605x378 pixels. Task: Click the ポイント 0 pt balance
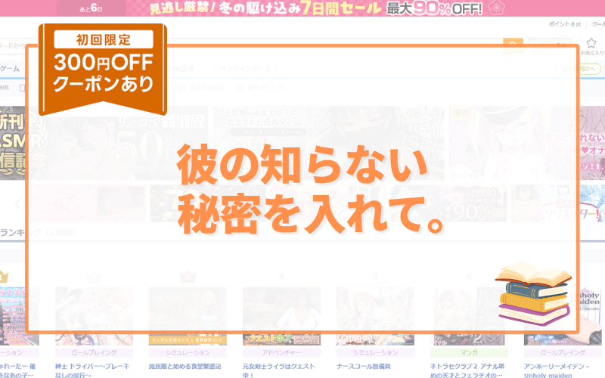pos(564,24)
